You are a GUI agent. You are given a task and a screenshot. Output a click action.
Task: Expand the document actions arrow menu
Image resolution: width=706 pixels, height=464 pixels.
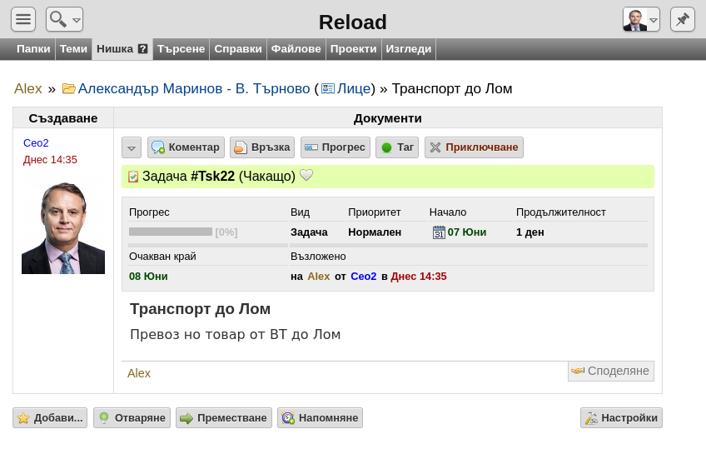[x=132, y=147]
